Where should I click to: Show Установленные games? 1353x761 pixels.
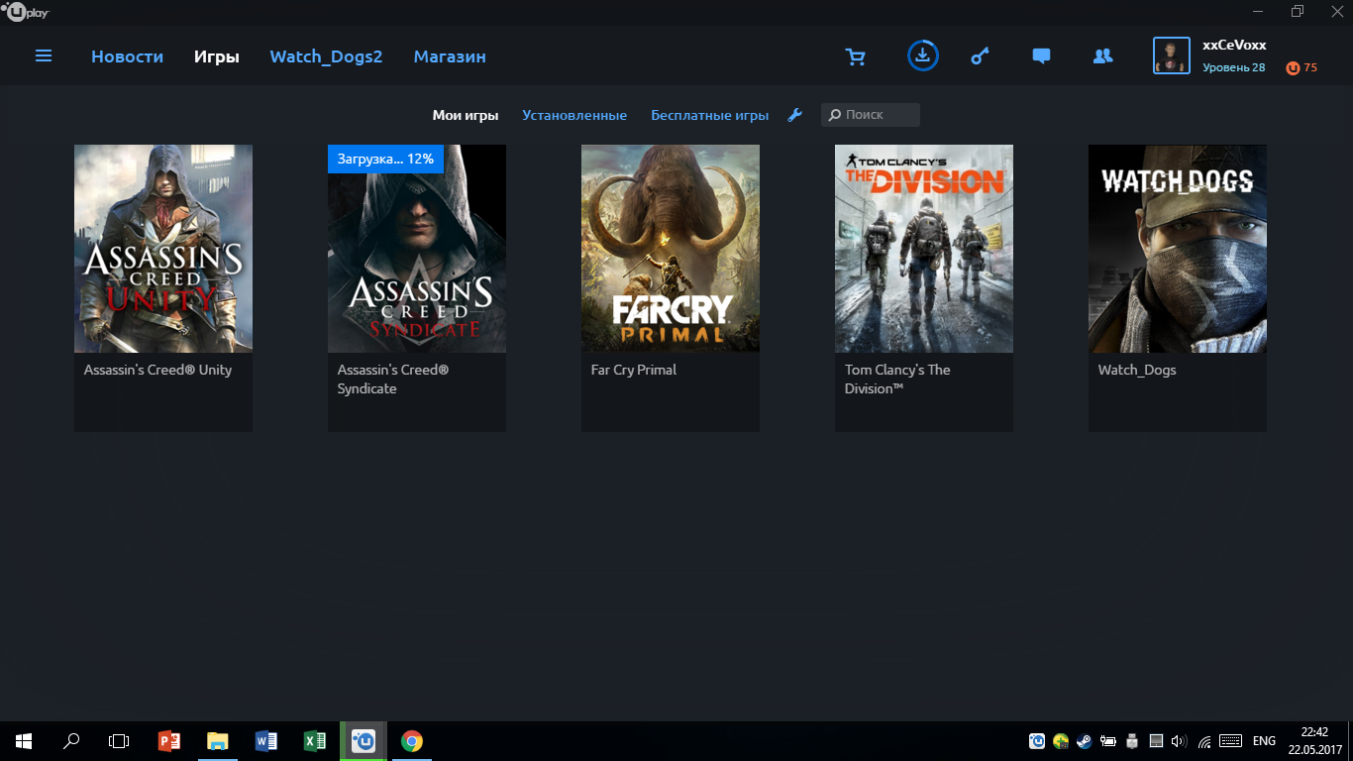[574, 115]
